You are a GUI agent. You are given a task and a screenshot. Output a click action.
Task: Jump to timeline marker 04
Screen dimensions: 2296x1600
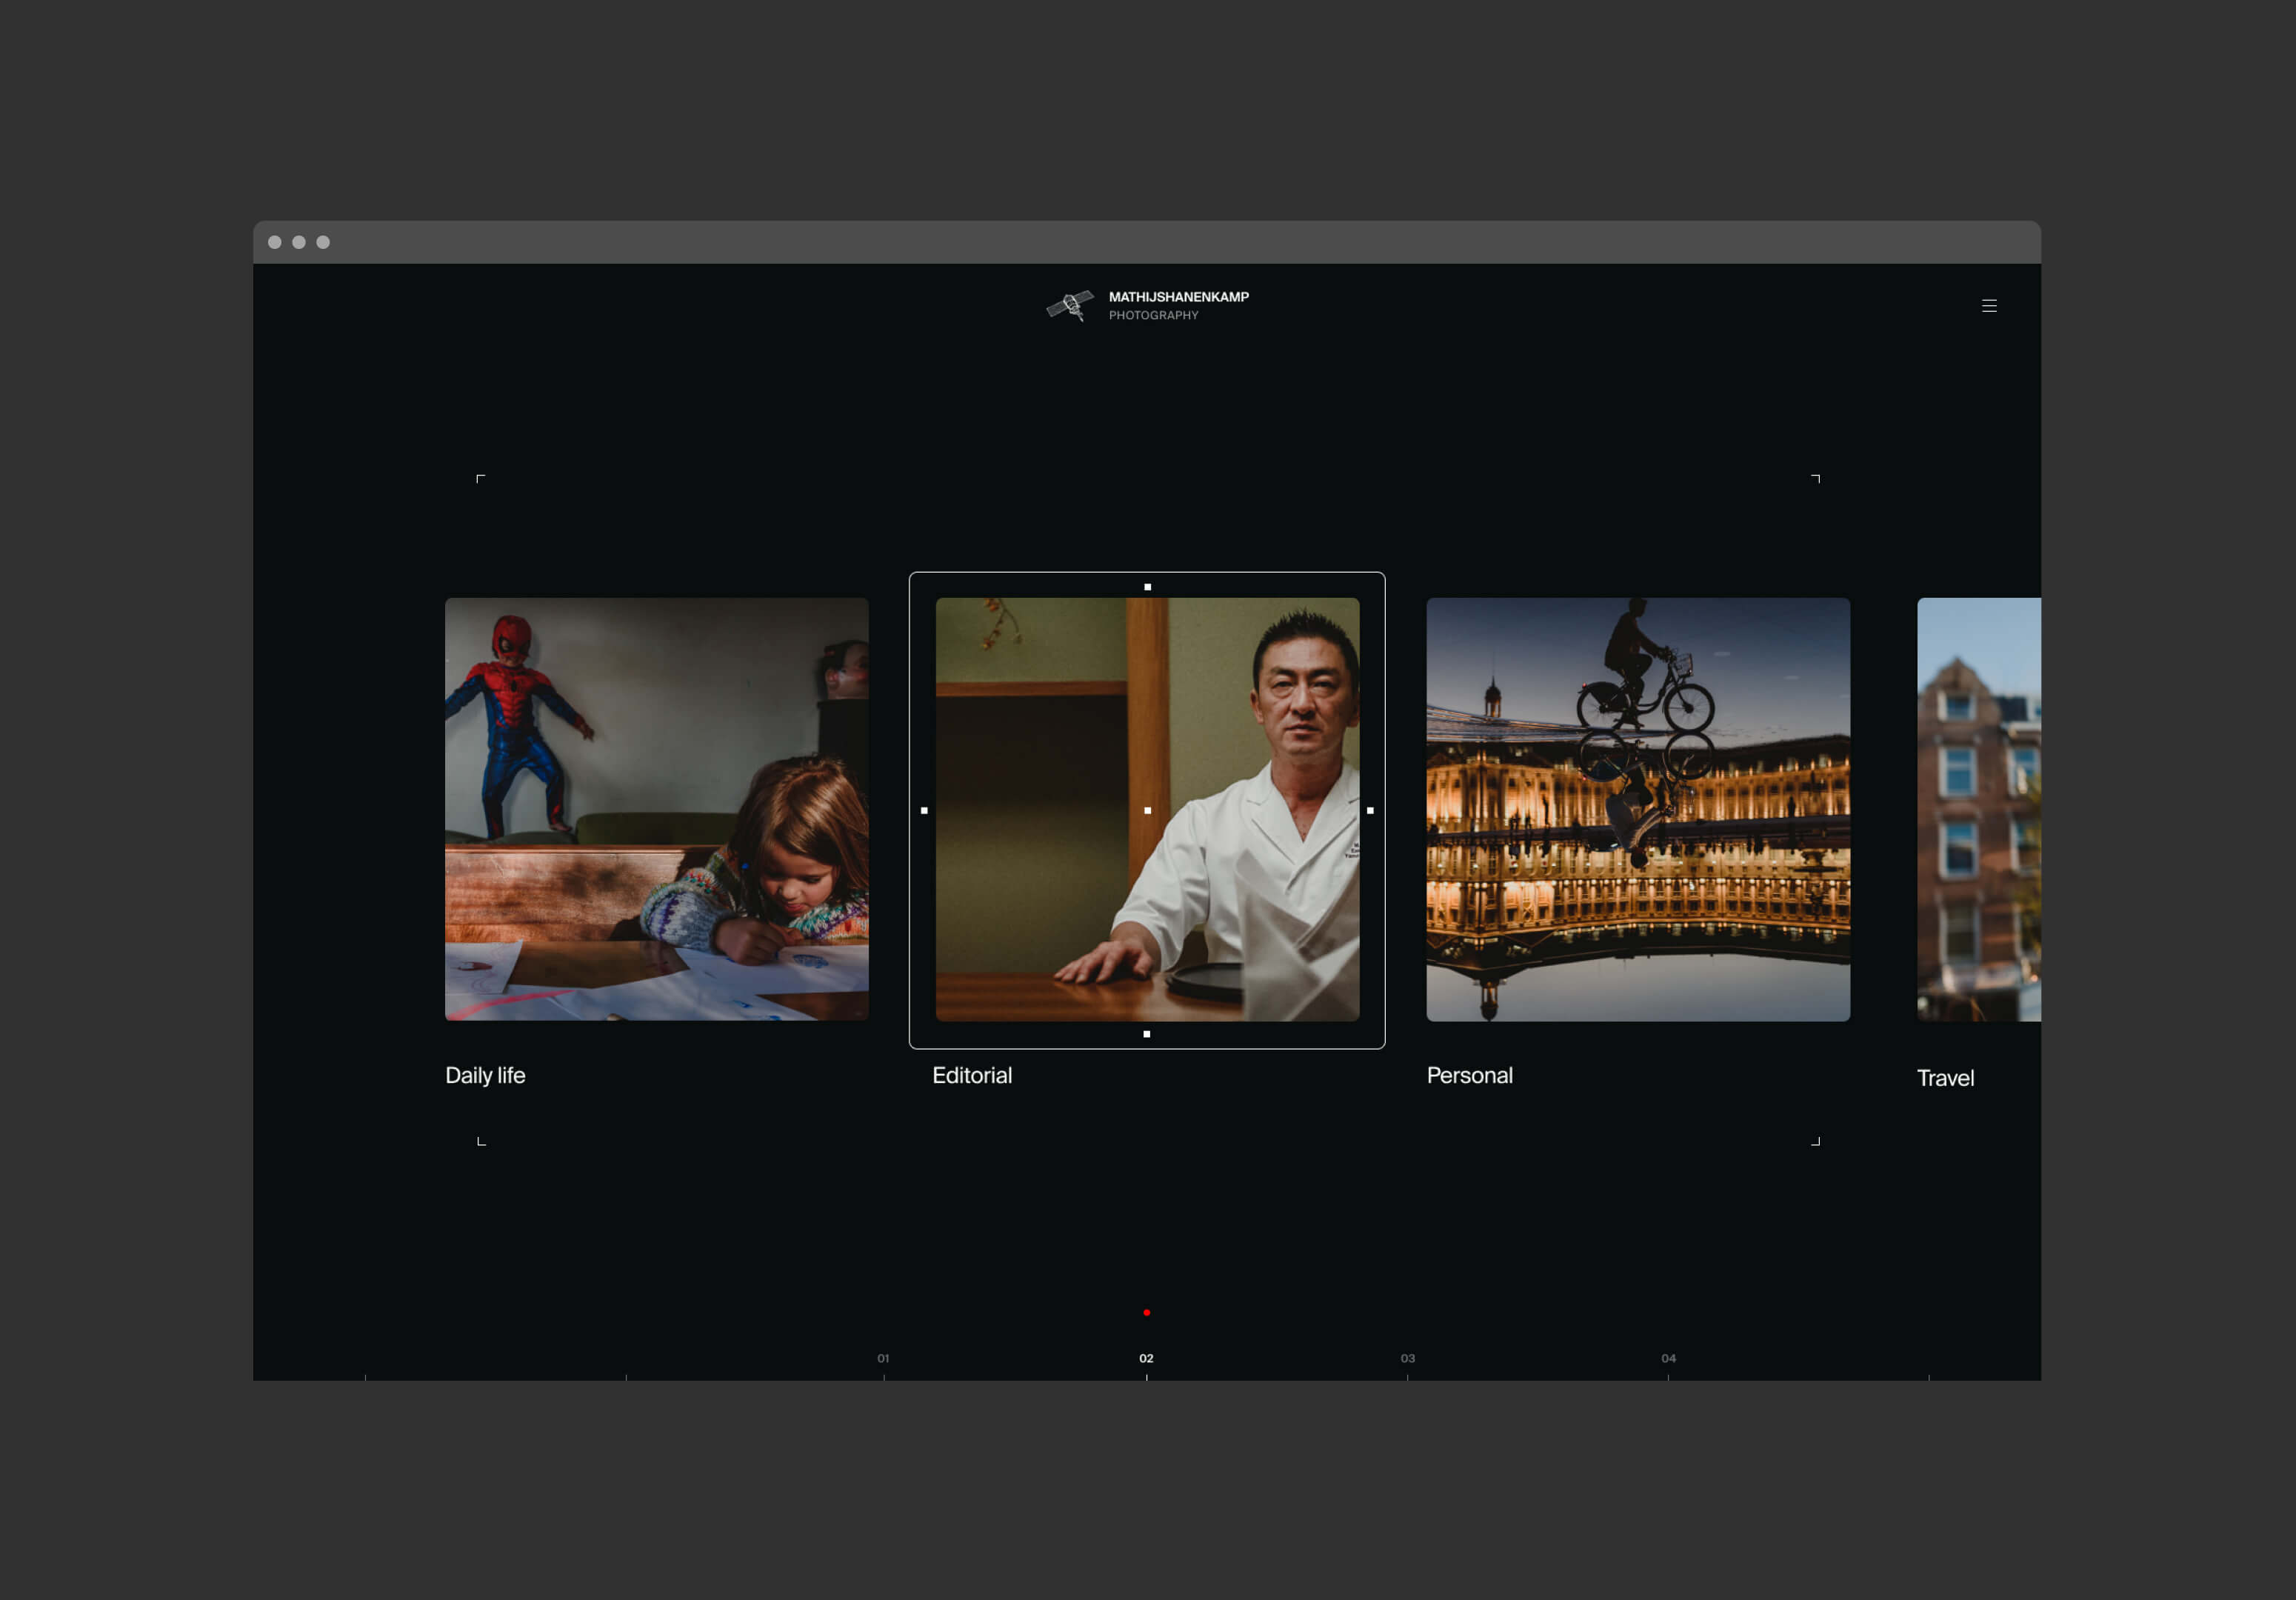[1668, 1358]
